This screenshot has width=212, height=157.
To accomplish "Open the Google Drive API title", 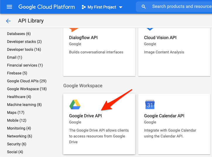I will click(x=86, y=116).
